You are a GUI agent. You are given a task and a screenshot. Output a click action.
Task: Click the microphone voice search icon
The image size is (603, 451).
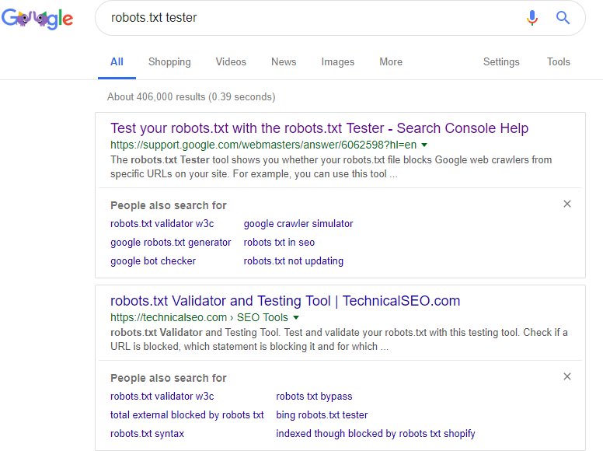pyautogui.click(x=532, y=18)
